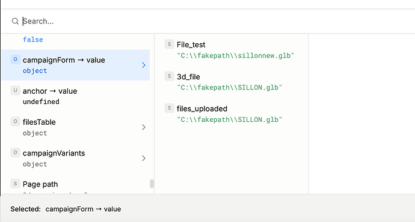The image size is (415, 222).
Task: Click the SILLON.glb path under 3d_file
Action: pos(230,88)
